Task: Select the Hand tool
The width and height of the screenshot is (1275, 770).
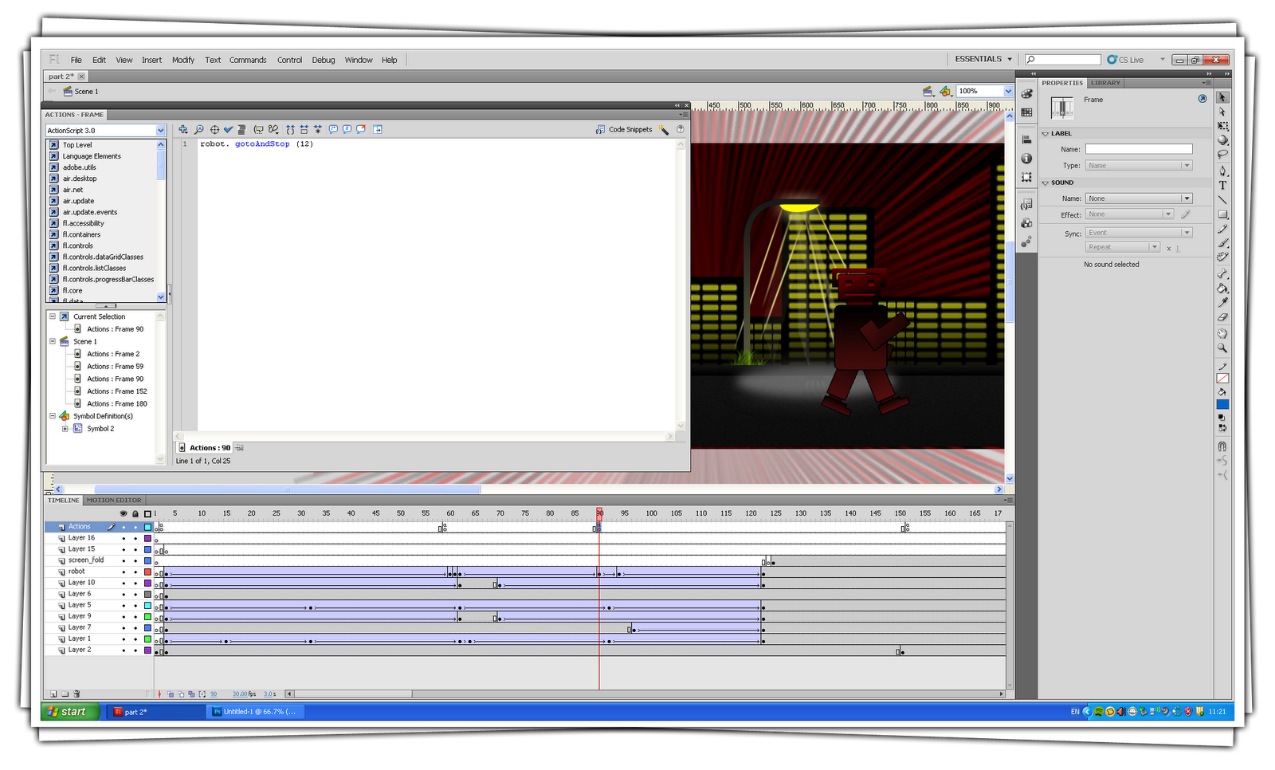Action: point(1222,333)
